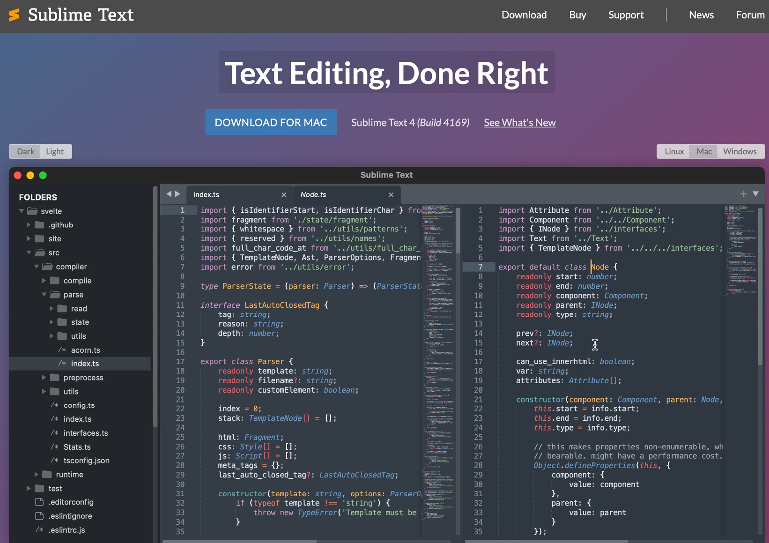The height and width of the screenshot is (543, 769).
Task: Click the runtime folder icon
Action: pyautogui.click(x=47, y=475)
